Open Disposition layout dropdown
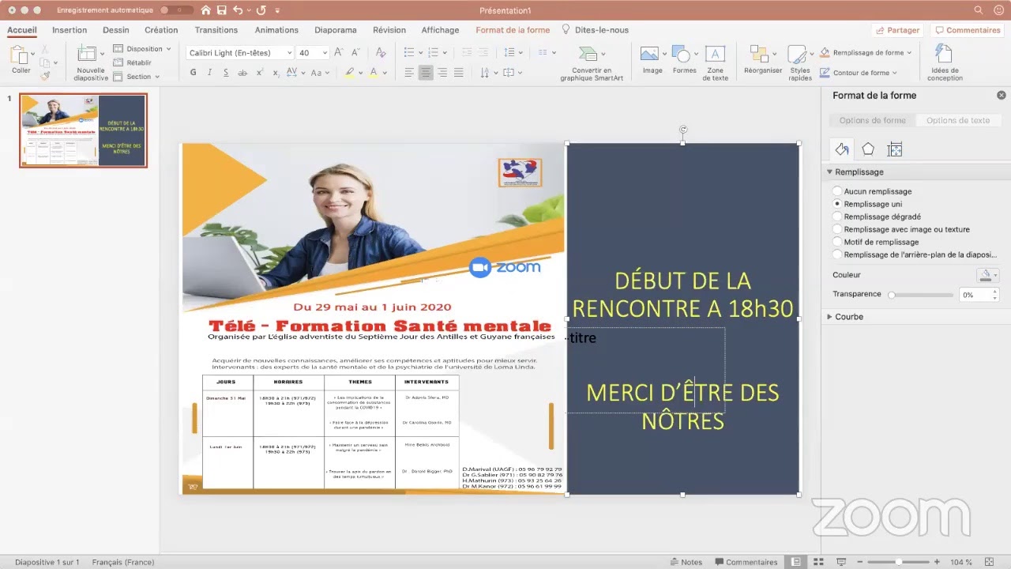The width and height of the screenshot is (1011, 569). pos(143,49)
